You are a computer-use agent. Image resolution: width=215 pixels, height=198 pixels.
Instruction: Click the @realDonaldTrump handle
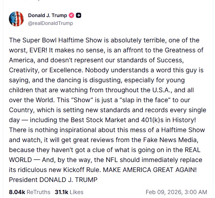[50, 23]
